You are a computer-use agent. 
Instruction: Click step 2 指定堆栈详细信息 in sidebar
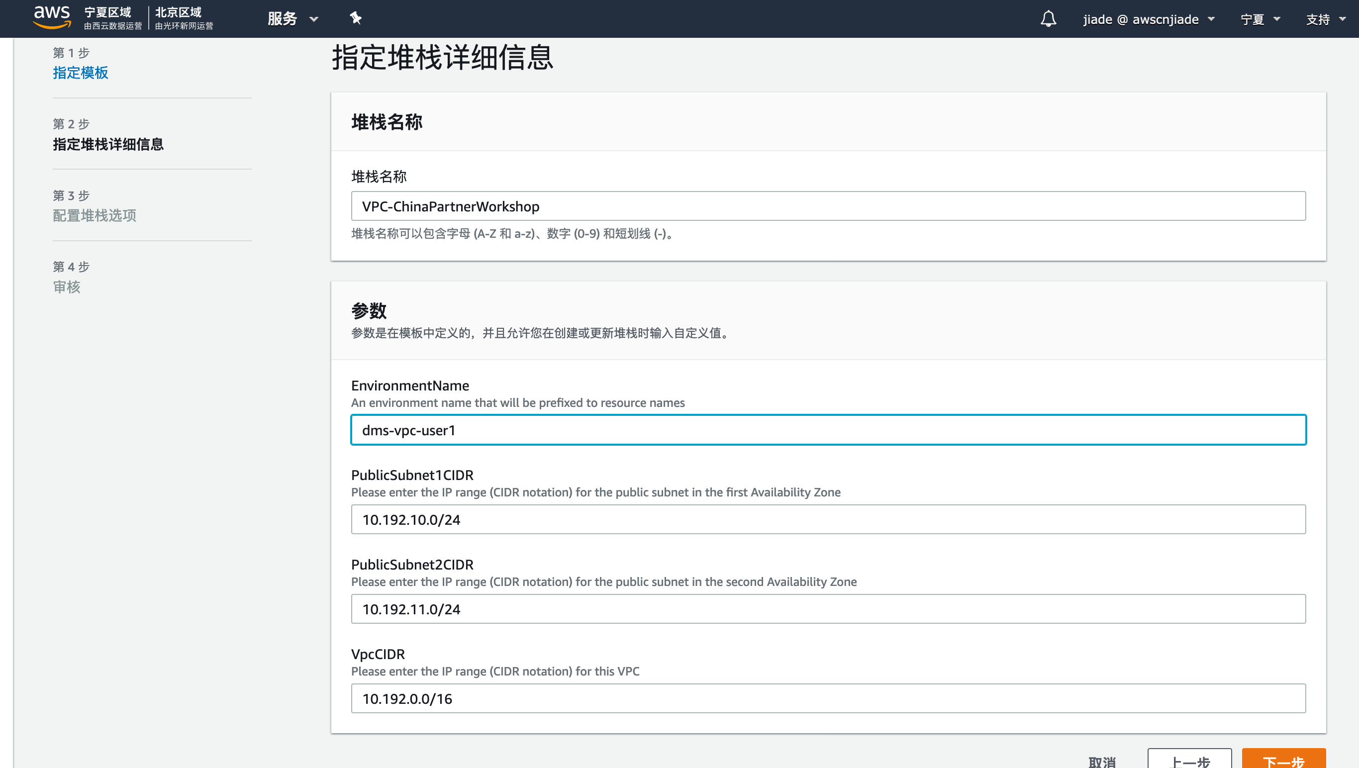107,144
